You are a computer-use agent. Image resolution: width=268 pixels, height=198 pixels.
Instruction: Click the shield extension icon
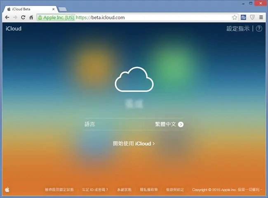(x=252, y=17)
